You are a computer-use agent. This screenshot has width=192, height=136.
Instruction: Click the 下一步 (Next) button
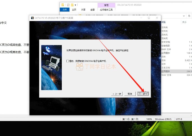pos(143,94)
